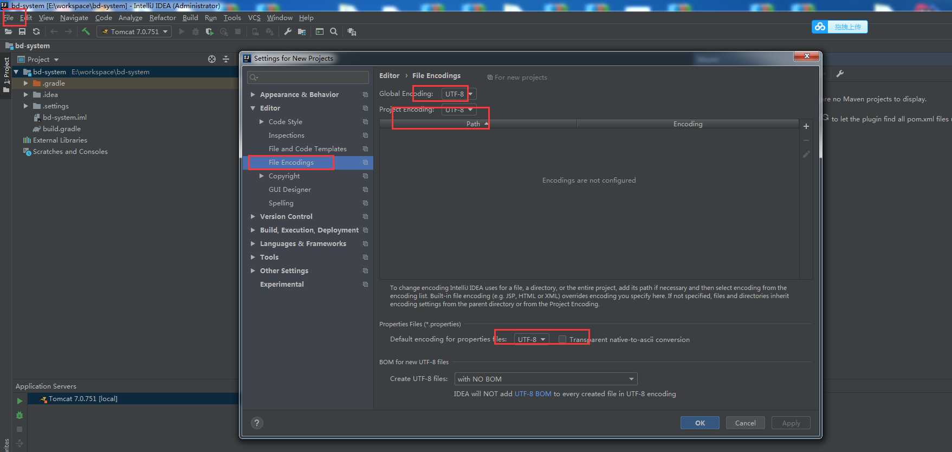The height and width of the screenshot is (452, 952).
Task: Run Tomcat with the green Application Servers arrow
Action: (20, 401)
